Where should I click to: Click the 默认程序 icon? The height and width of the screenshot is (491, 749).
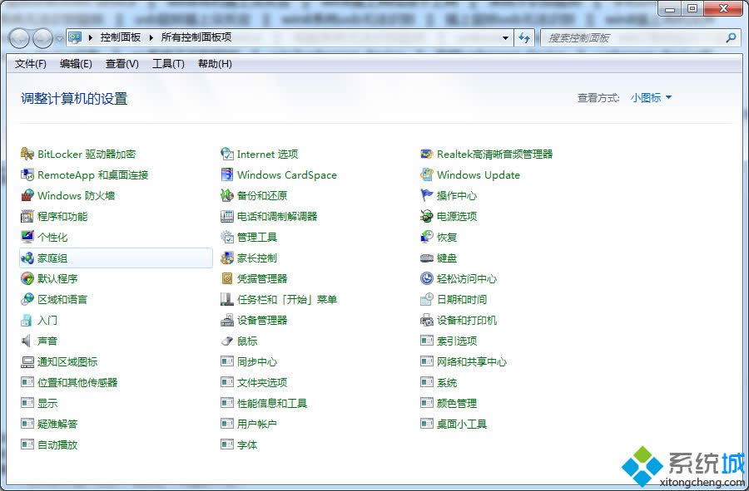[27, 278]
